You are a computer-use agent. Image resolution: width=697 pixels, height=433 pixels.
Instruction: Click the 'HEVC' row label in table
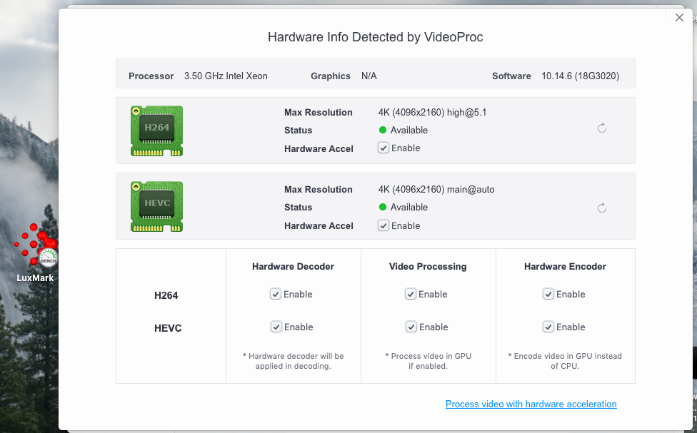[168, 328]
